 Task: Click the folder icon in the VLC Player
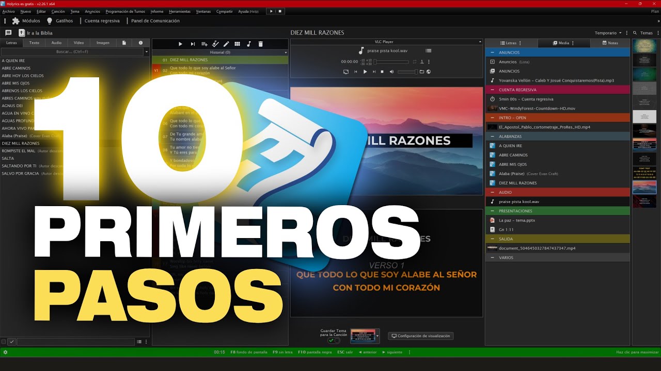click(x=421, y=72)
